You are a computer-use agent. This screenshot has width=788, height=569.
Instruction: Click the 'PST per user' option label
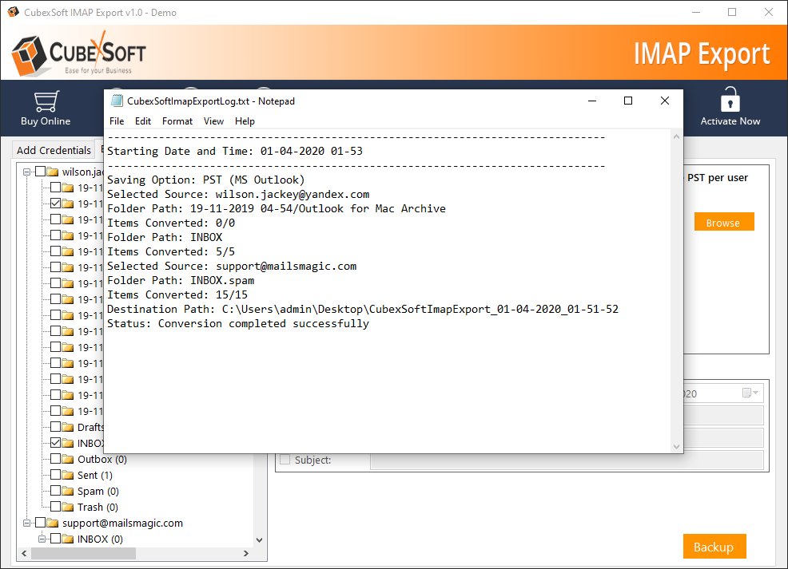(x=717, y=178)
